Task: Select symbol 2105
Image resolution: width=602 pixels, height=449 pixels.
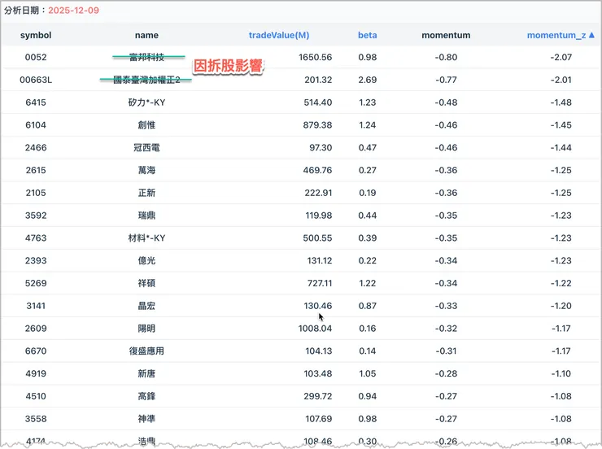Action: click(36, 193)
